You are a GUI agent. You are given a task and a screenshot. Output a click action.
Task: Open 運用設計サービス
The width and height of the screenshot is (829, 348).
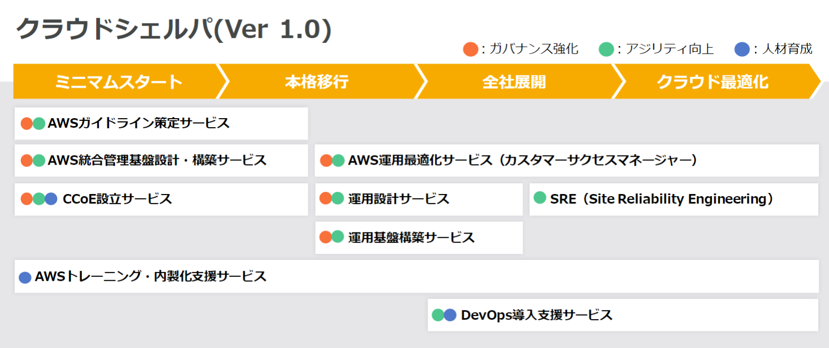[x=419, y=199]
